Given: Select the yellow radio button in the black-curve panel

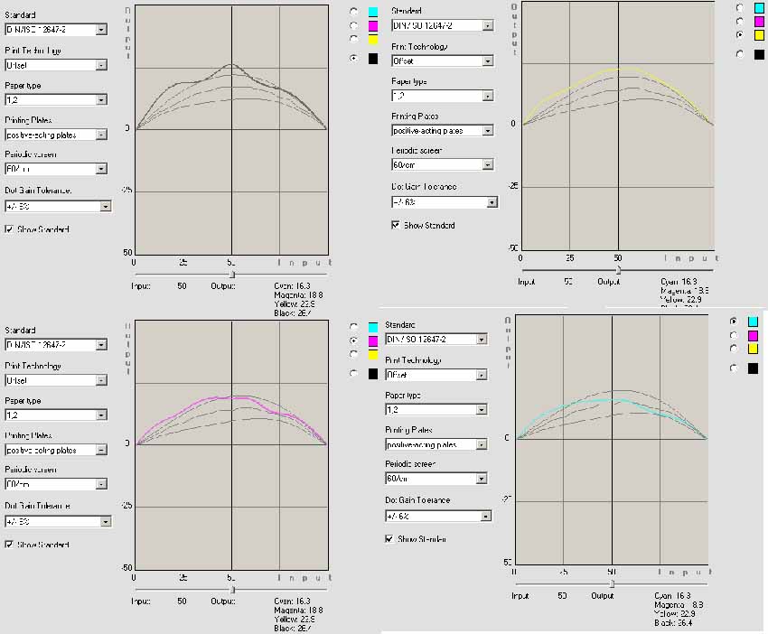Looking at the screenshot, I should pos(353,38).
